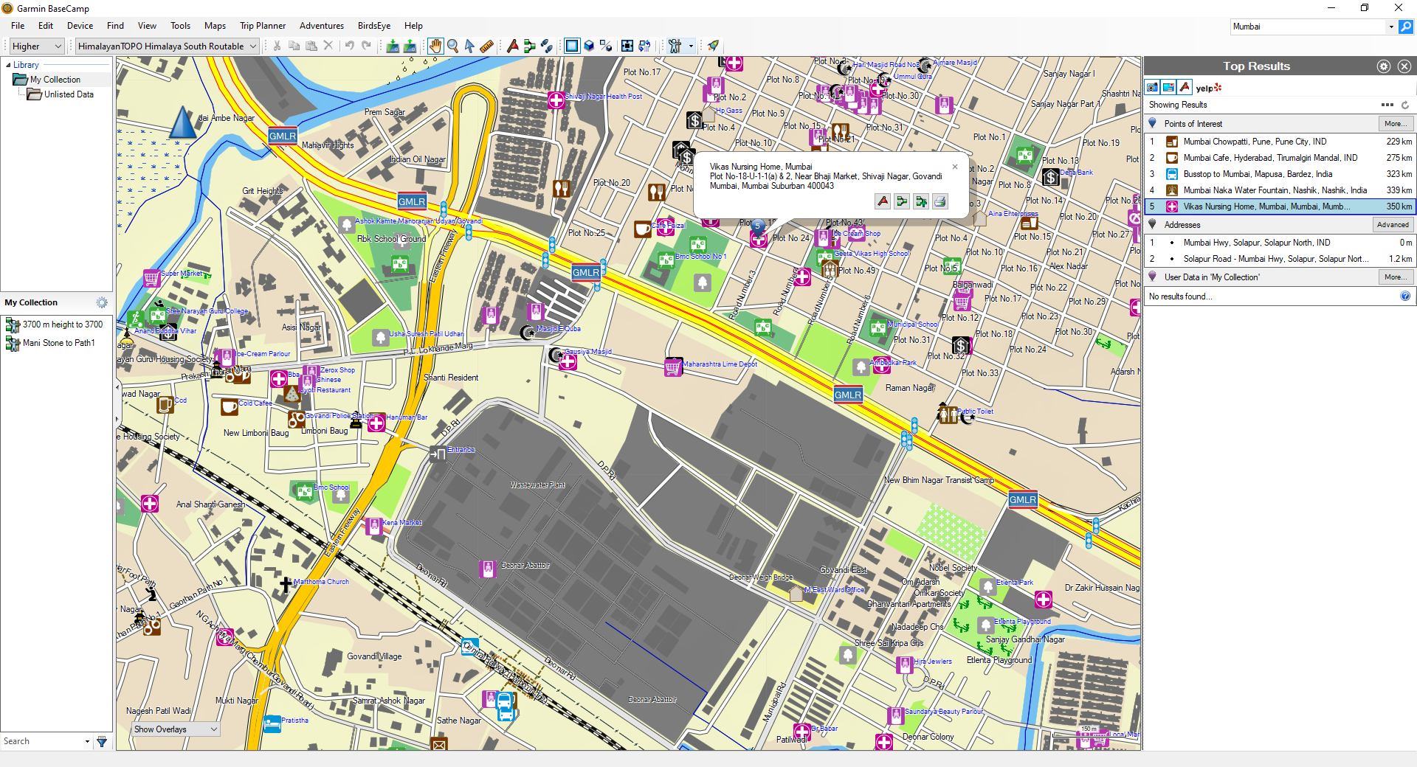1417x767 pixels.
Task: Open the full screen map view
Action: coord(627,46)
